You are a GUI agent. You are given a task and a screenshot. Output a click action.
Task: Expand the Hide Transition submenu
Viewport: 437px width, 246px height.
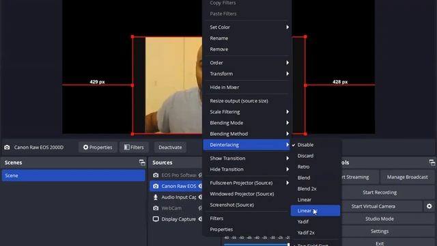pos(246,169)
